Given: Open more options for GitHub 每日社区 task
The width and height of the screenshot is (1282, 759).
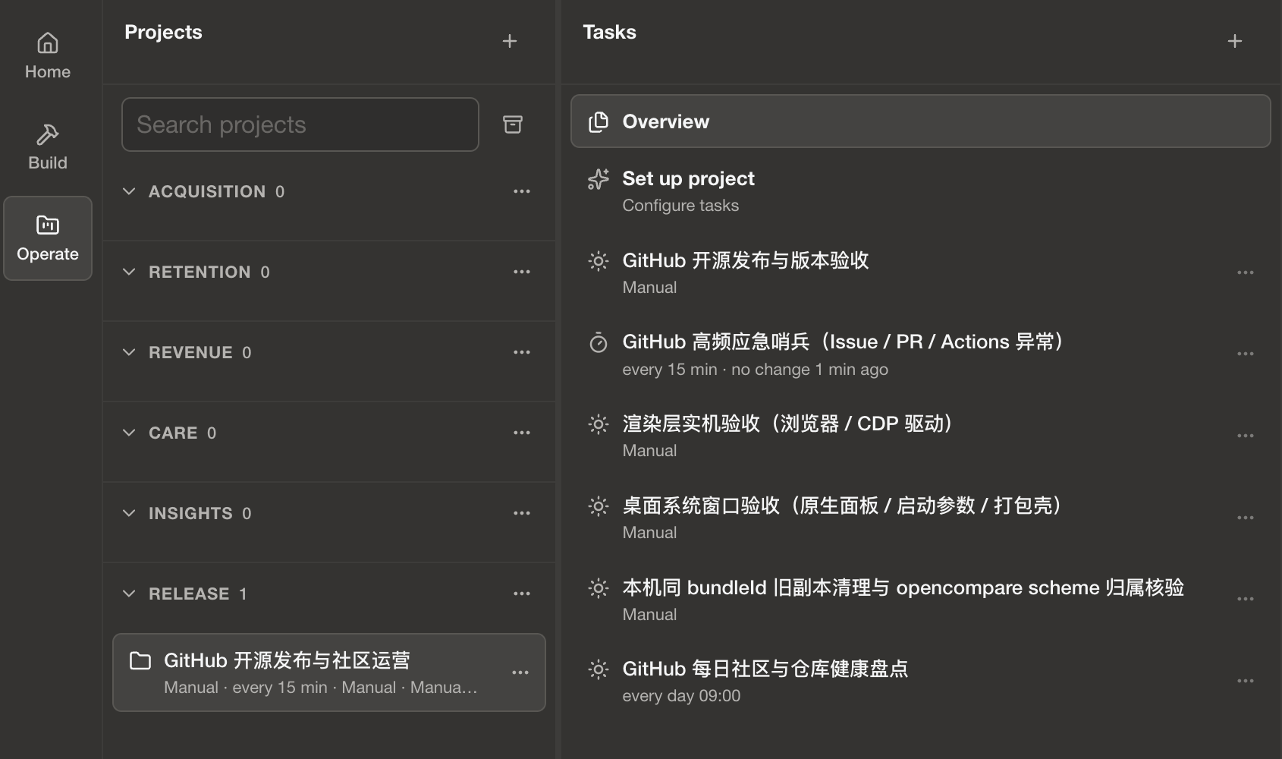Looking at the screenshot, I should [1246, 681].
